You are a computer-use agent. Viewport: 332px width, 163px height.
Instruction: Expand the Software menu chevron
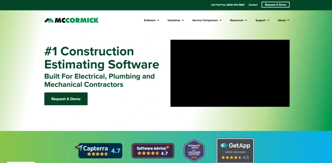(x=158, y=20)
